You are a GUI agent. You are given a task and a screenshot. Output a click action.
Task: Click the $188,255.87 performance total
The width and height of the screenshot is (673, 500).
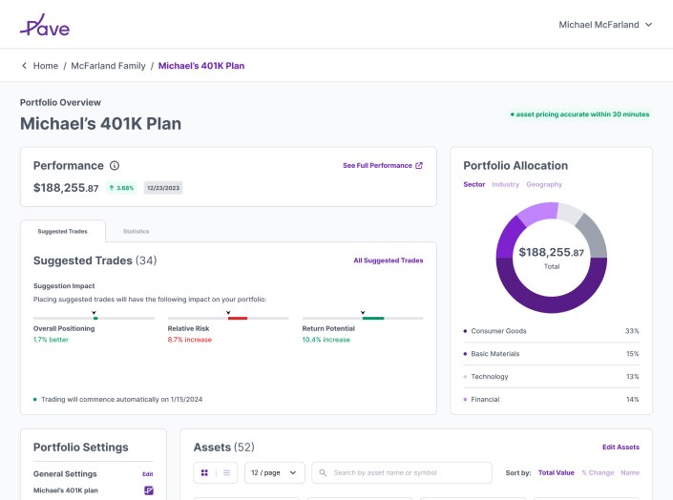coord(66,188)
